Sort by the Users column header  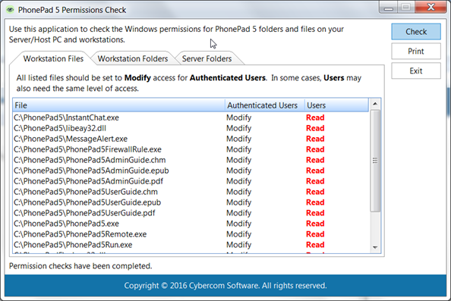[336, 105]
